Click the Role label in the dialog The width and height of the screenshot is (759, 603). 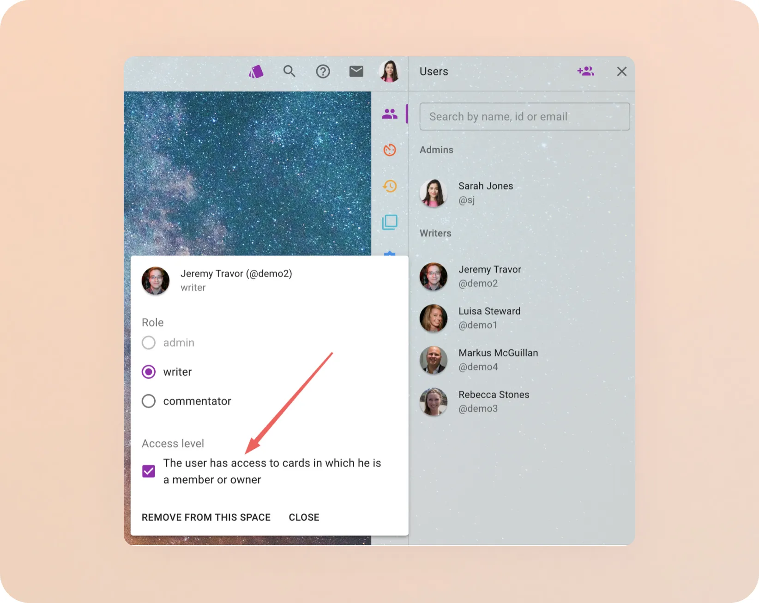[x=153, y=322]
